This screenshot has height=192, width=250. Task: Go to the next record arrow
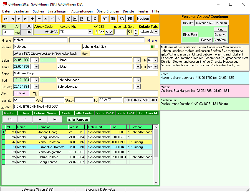(x=19, y=19)
